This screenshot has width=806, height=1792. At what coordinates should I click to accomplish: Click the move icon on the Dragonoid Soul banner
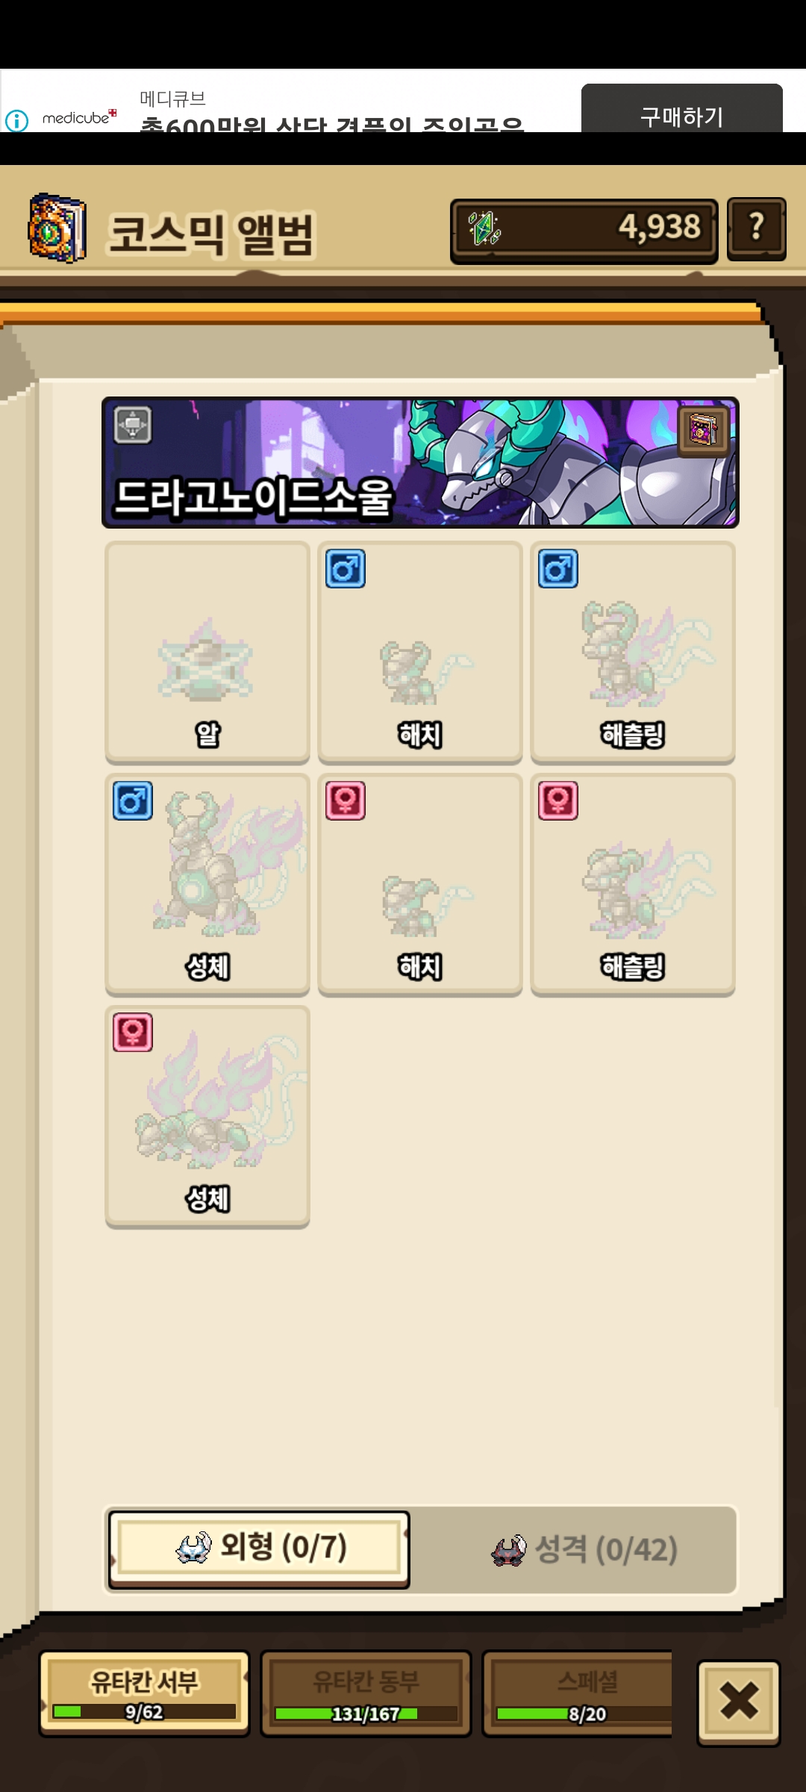(x=133, y=426)
